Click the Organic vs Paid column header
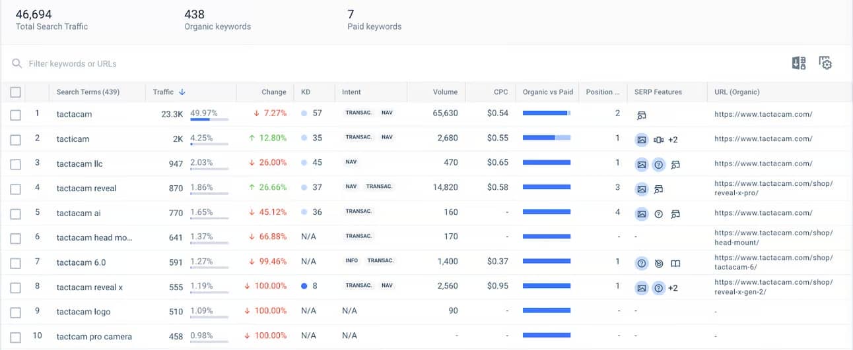The image size is (853, 350). click(x=548, y=92)
